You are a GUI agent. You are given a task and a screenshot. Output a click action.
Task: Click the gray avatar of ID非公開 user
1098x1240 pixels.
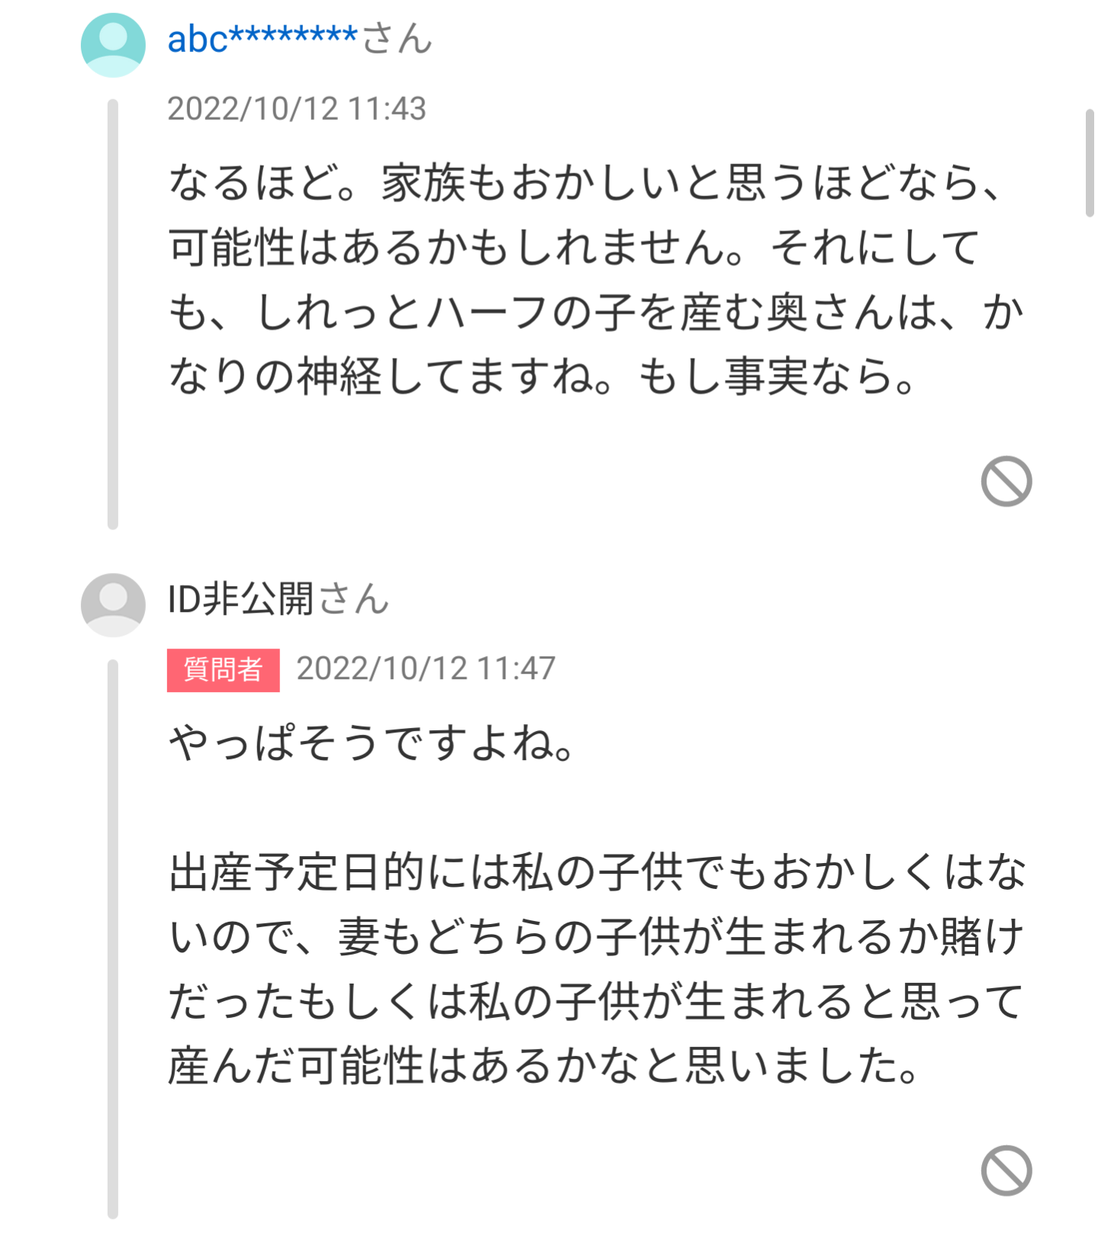[113, 605]
